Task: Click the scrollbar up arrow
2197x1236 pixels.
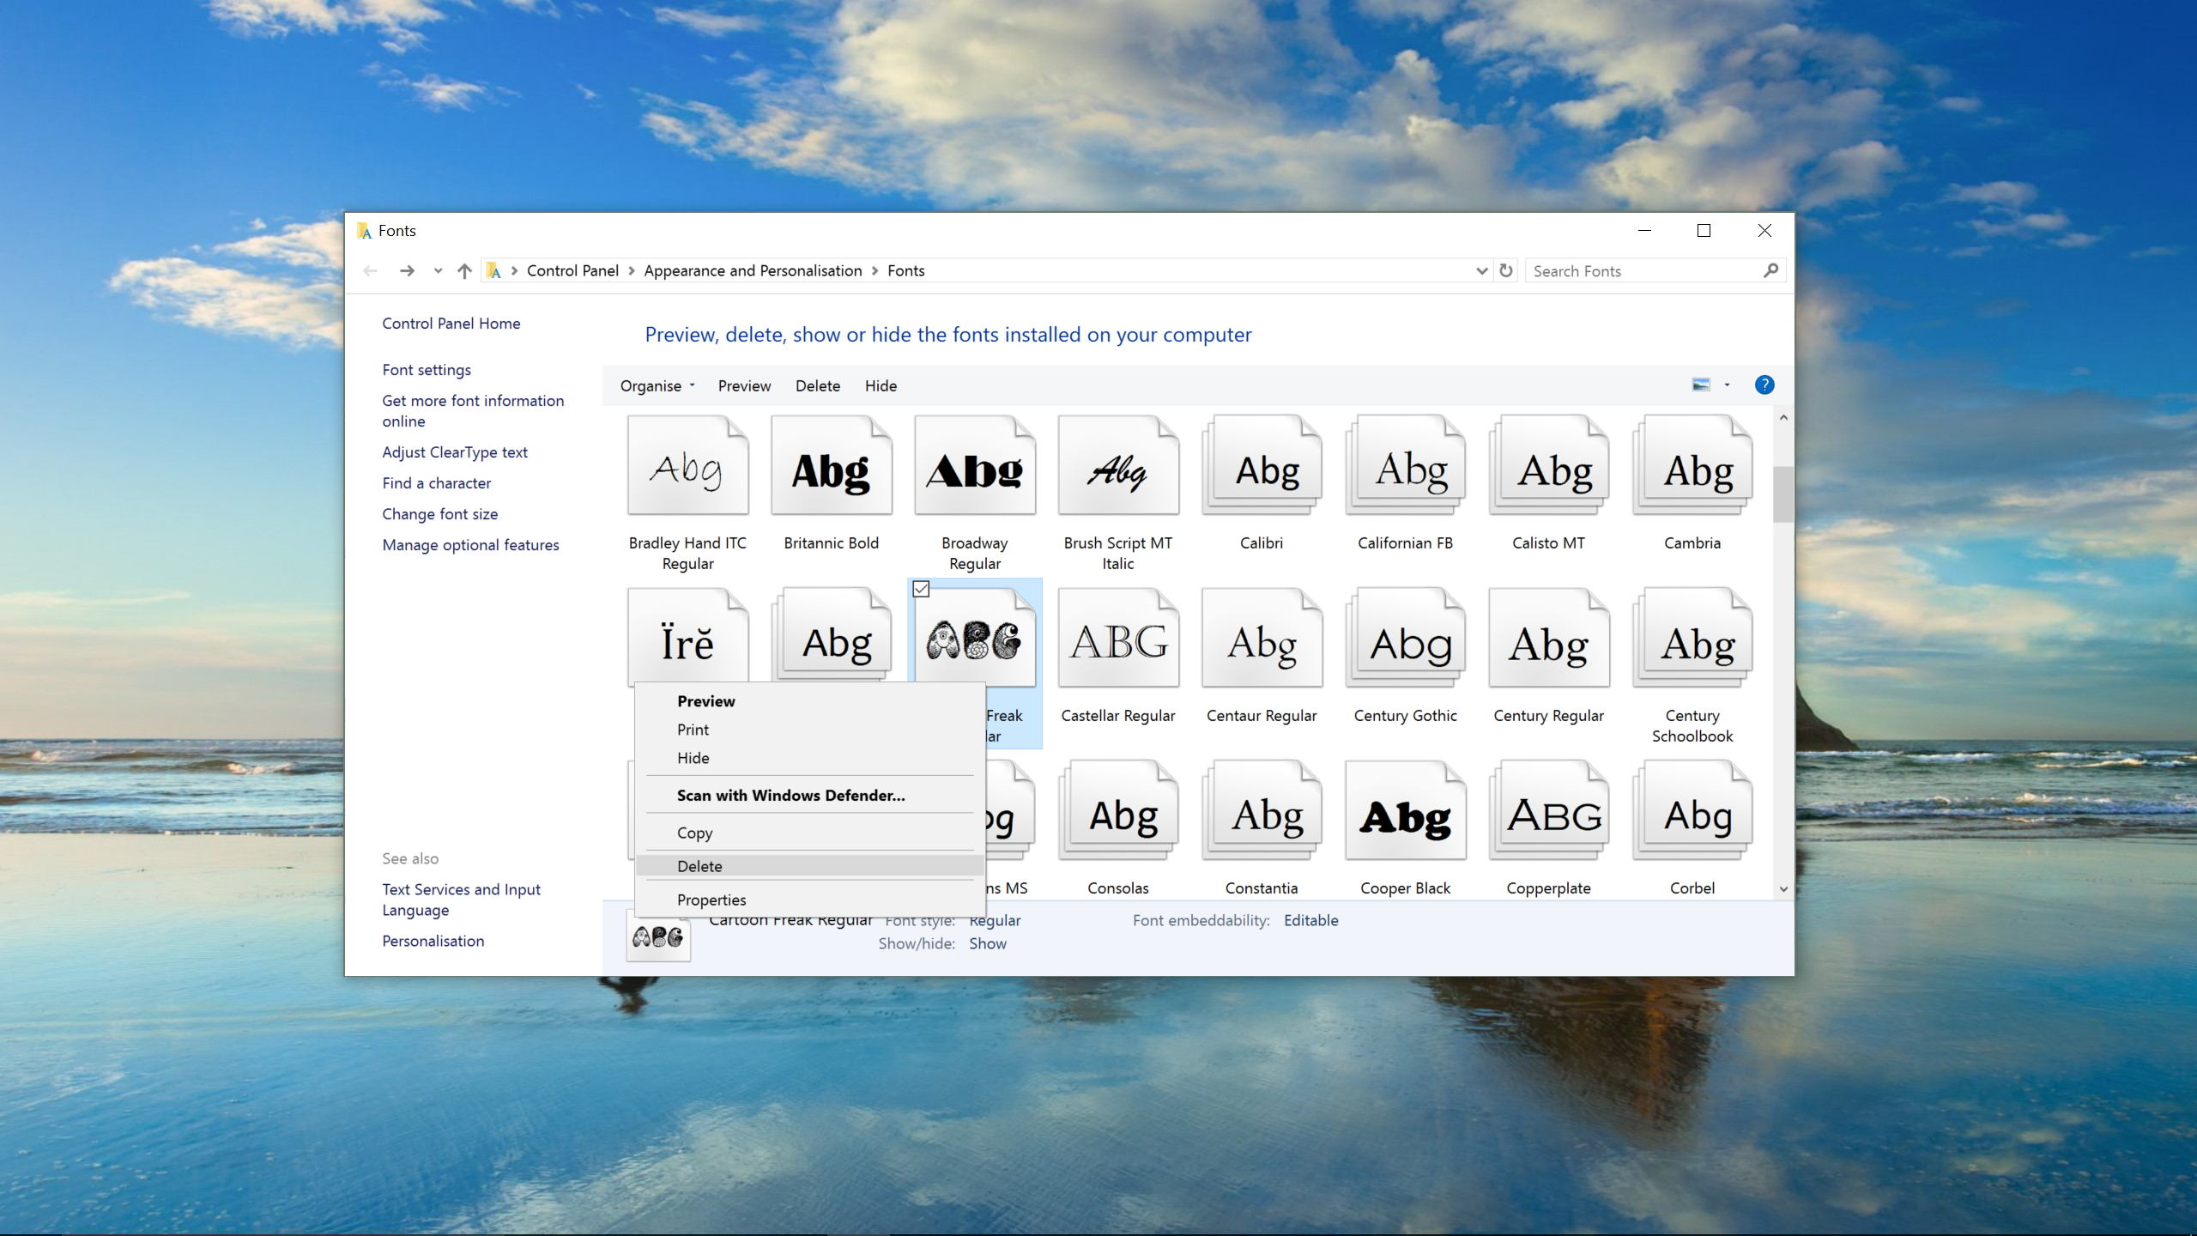Action: [1783, 417]
